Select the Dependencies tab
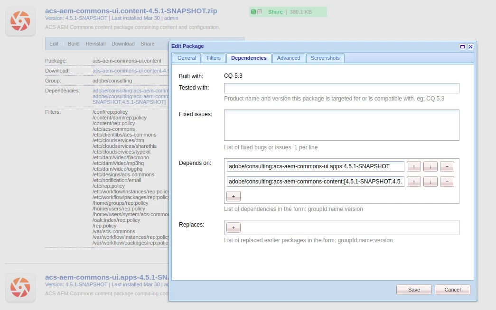Image resolution: width=496 pixels, height=310 pixels. pyautogui.click(x=249, y=58)
